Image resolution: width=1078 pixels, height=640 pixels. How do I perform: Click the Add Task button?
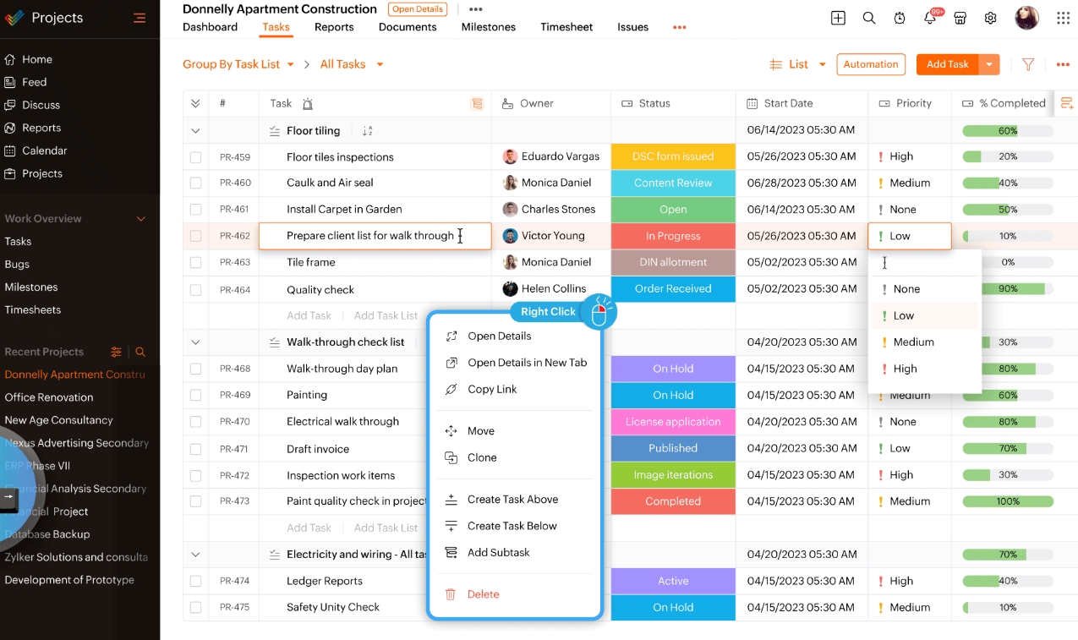(x=948, y=63)
